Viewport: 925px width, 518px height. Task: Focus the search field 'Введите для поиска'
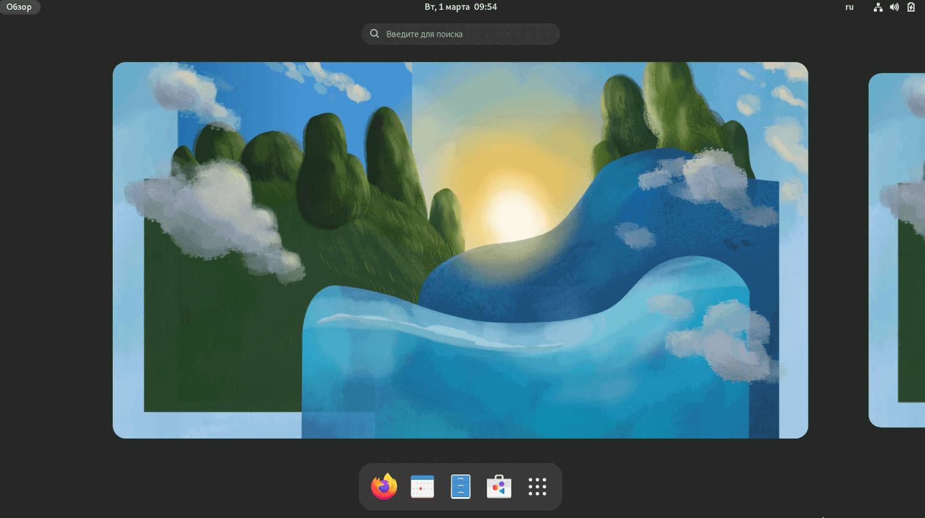pyautogui.click(x=461, y=34)
